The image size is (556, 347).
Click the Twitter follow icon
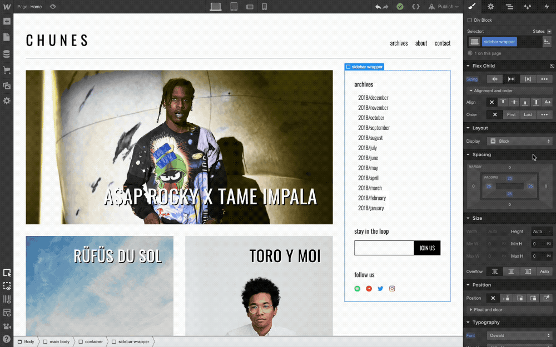(x=380, y=289)
